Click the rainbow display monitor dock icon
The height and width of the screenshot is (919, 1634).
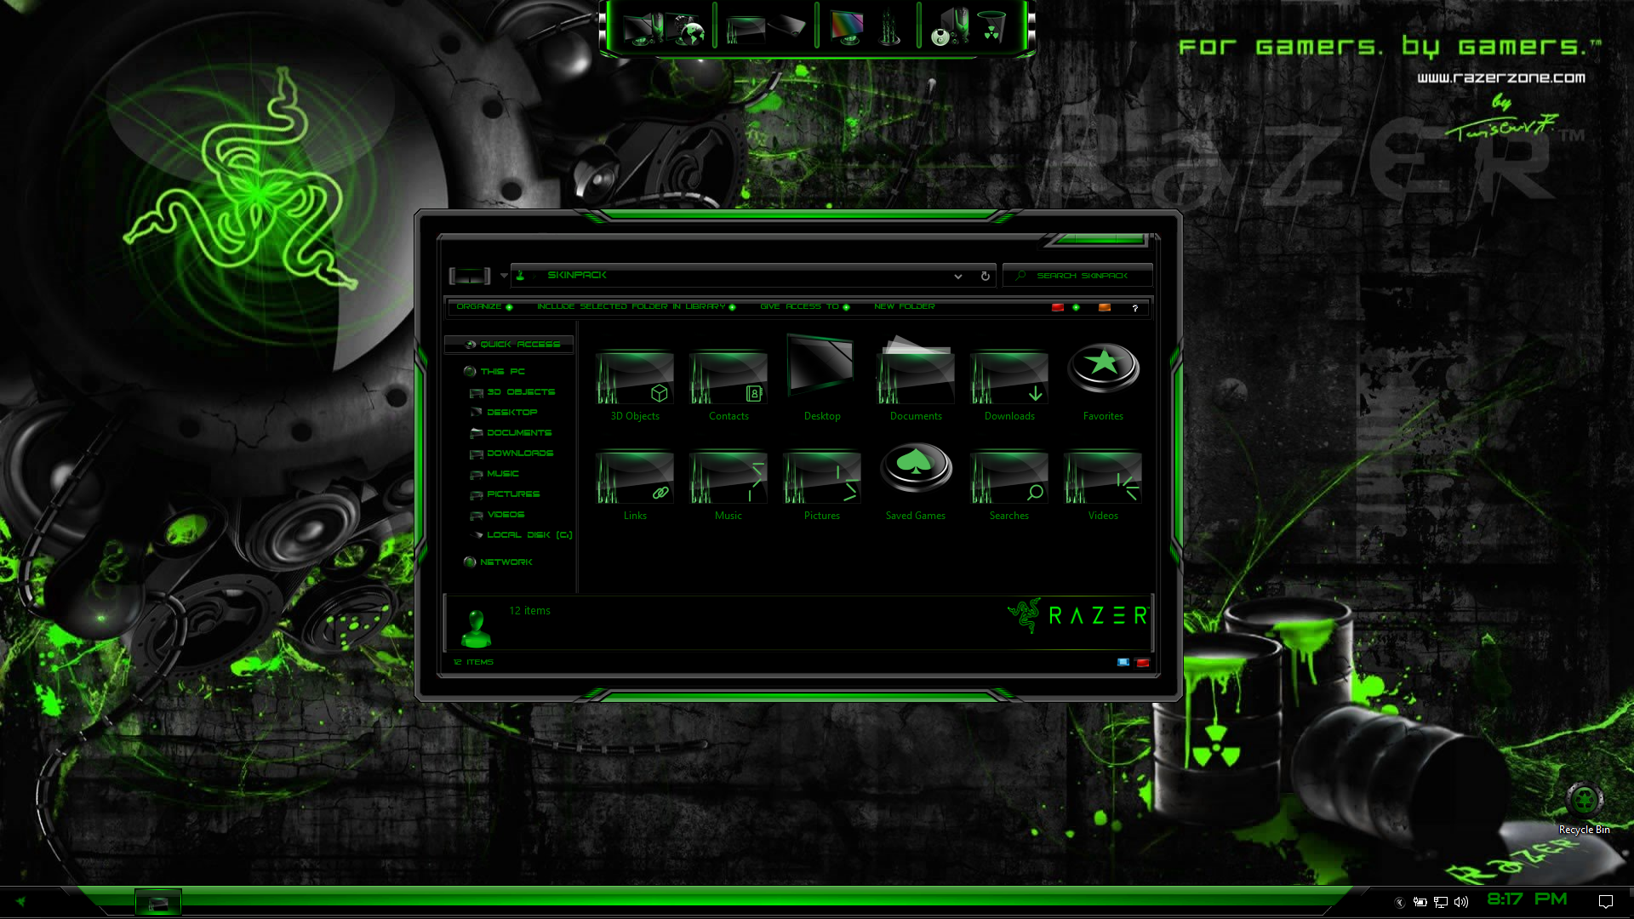(x=846, y=27)
